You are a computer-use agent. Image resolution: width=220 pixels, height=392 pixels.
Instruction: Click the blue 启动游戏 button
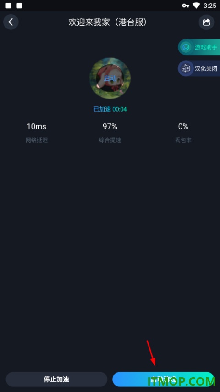pyautogui.click(x=163, y=379)
